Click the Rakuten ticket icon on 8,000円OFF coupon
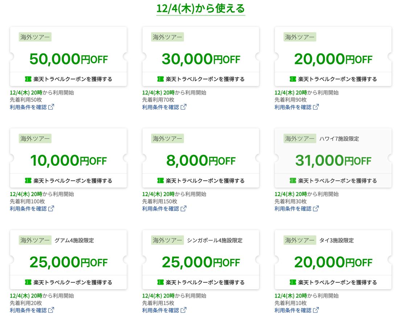Image resolution: width=399 pixels, height=320 pixels. [161, 180]
